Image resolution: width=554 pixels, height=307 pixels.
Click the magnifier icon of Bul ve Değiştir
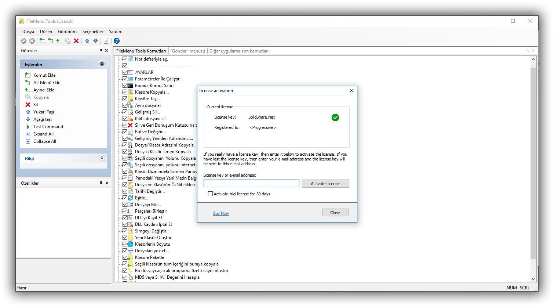(131, 132)
